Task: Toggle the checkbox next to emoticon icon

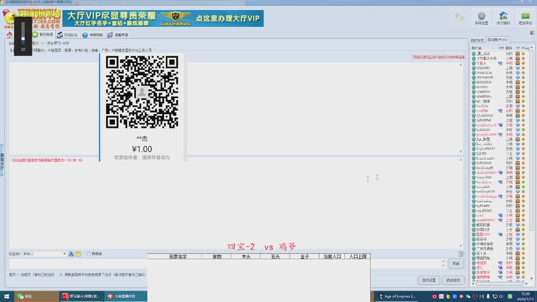Action: 89,254
